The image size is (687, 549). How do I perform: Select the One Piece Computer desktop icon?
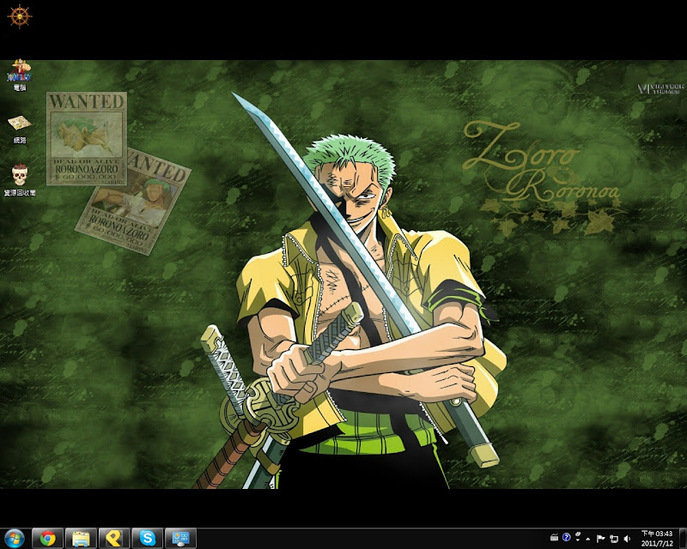pos(20,75)
